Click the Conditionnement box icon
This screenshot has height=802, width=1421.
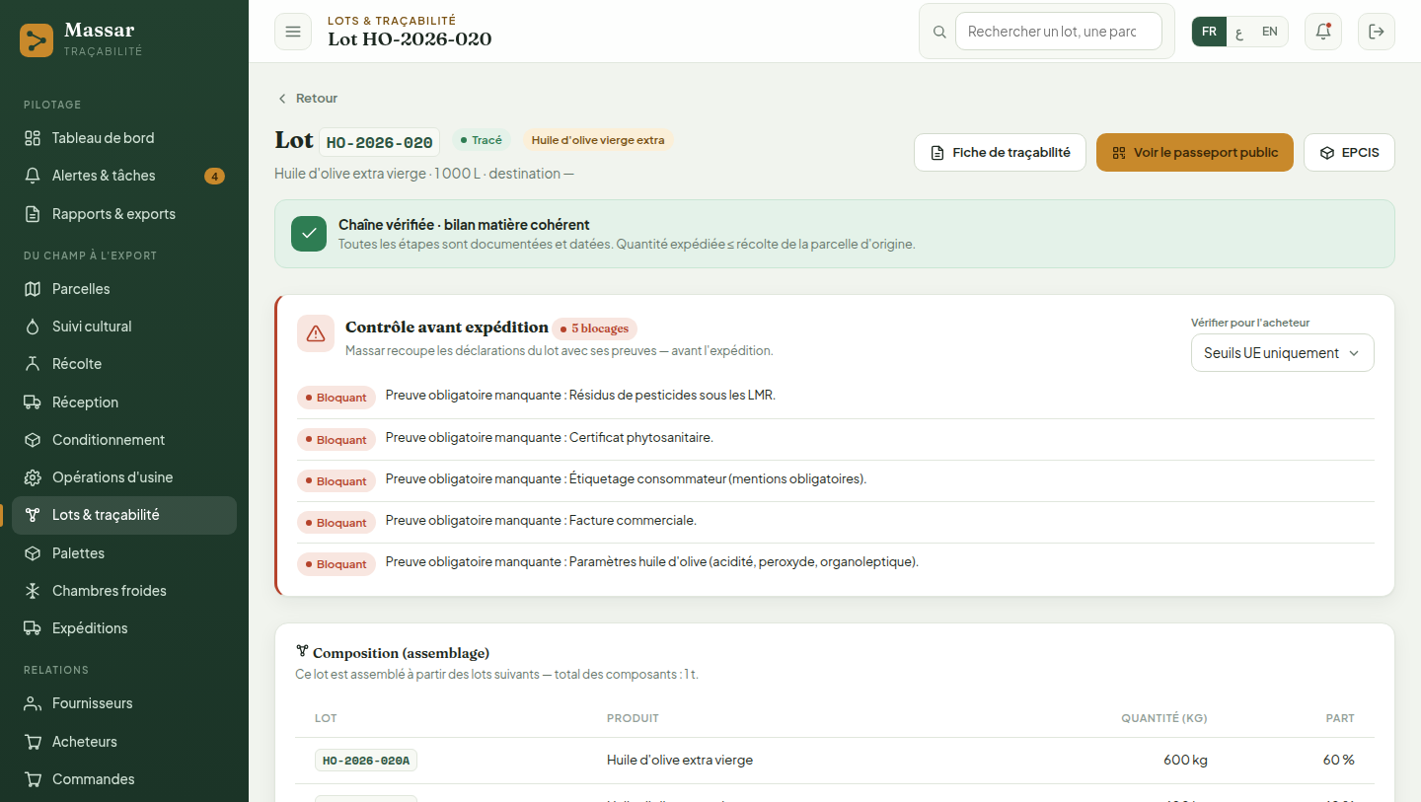[x=33, y=440]
